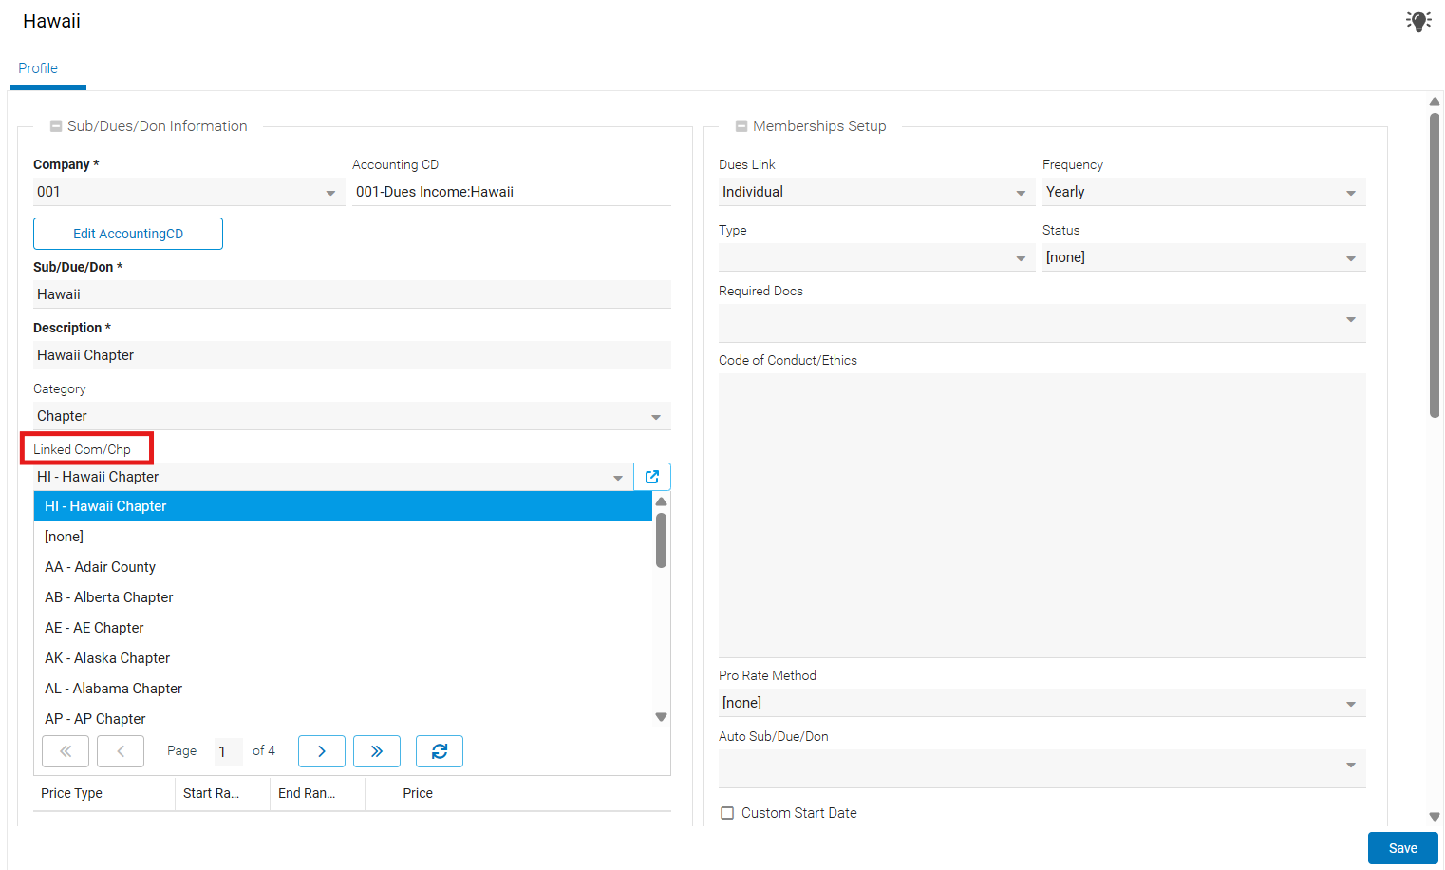This screenshot has height=870, width=1445.
Task: Save the Hawaii profile
Action: [x=1402, y=848]
